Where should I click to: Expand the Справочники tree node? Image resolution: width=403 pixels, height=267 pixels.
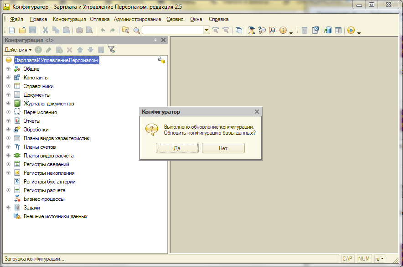click(x=9, y=86)
